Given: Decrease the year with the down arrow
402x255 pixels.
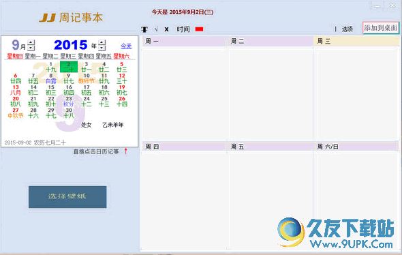Looking at the screenshot, I should pyautogui.click(x=102, y=48).
